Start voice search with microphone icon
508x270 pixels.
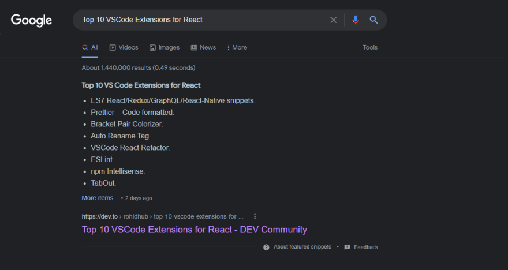pyautogui.click(x=356, y=20)
